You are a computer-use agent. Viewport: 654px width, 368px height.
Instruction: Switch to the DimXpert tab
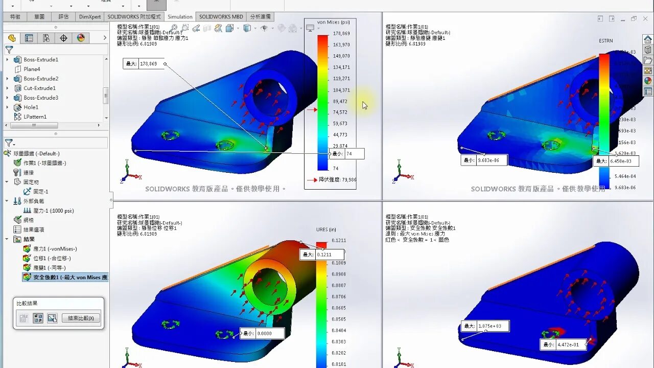point(90,16)
